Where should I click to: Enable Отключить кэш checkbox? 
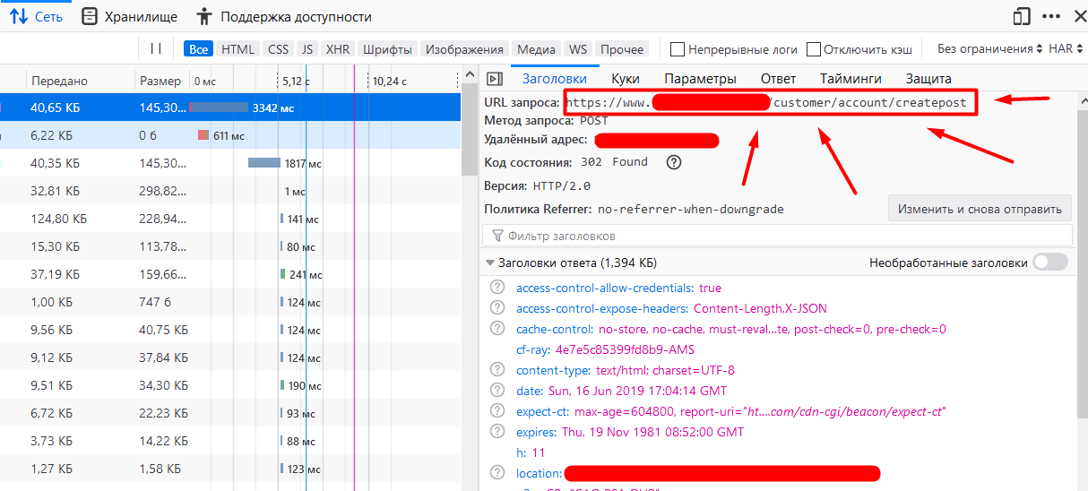coord(814,49)
